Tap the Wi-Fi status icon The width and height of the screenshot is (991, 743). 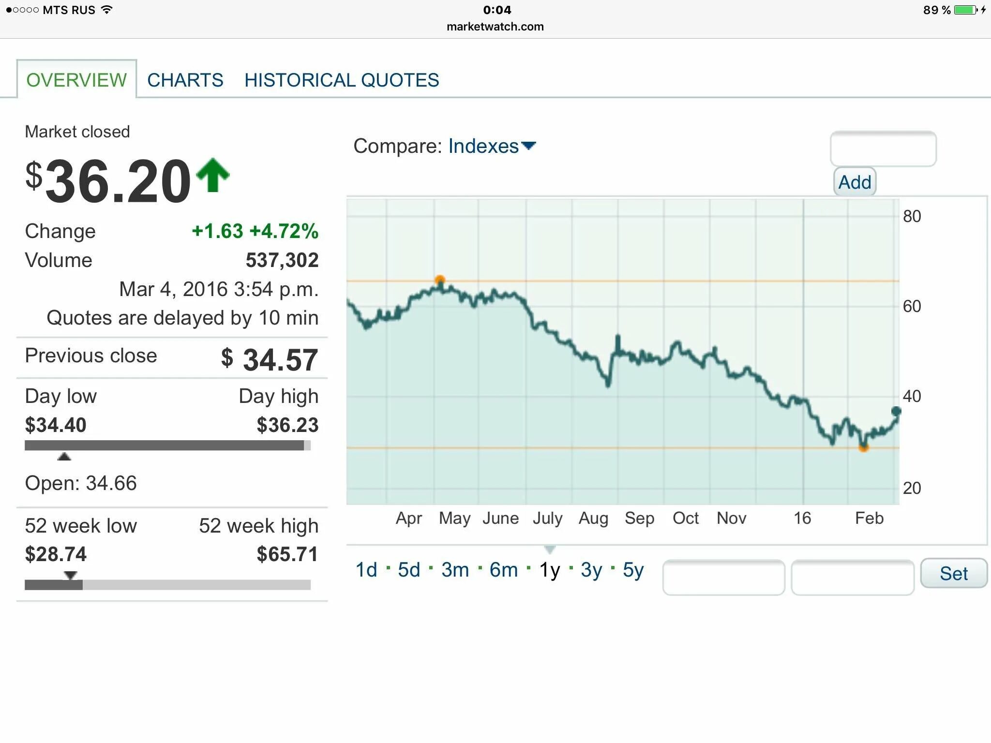pyautogui.click(x=107, y=10)
